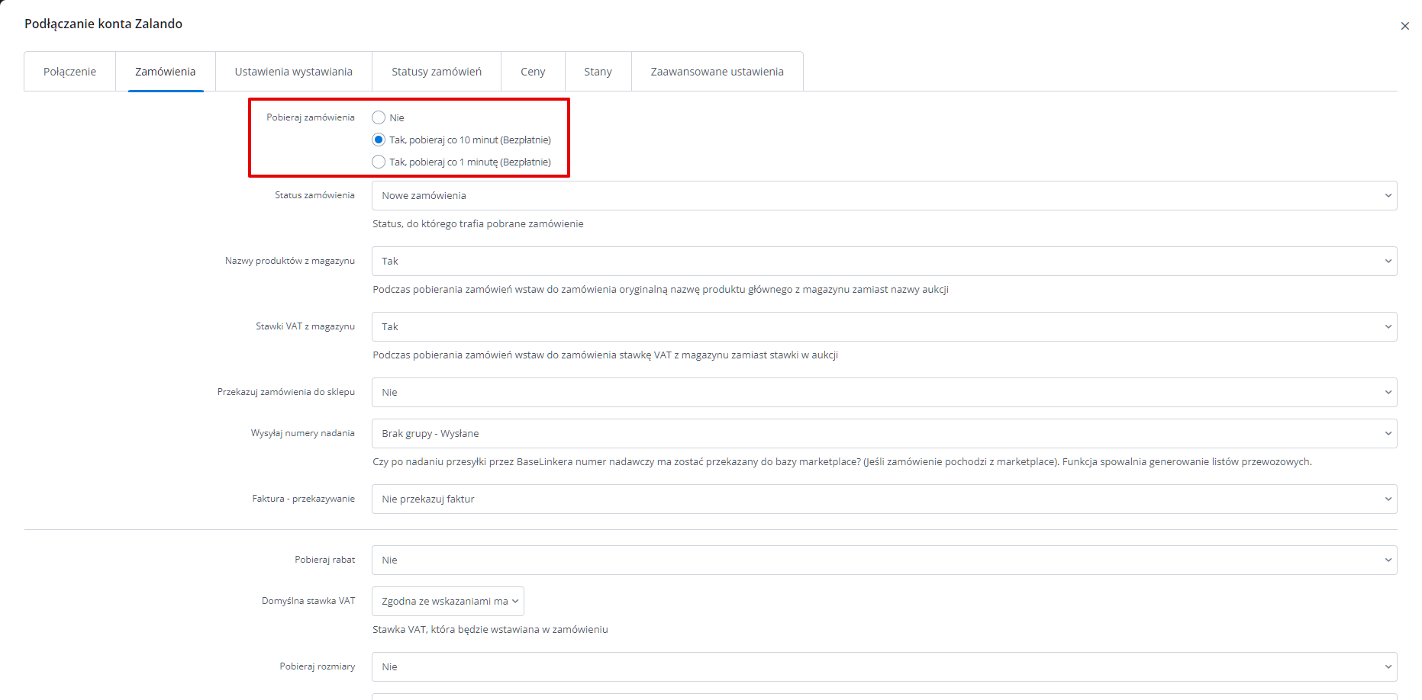
Task: Select 'pobieraj co 1 minutę' option
Action: click(379, 162)
